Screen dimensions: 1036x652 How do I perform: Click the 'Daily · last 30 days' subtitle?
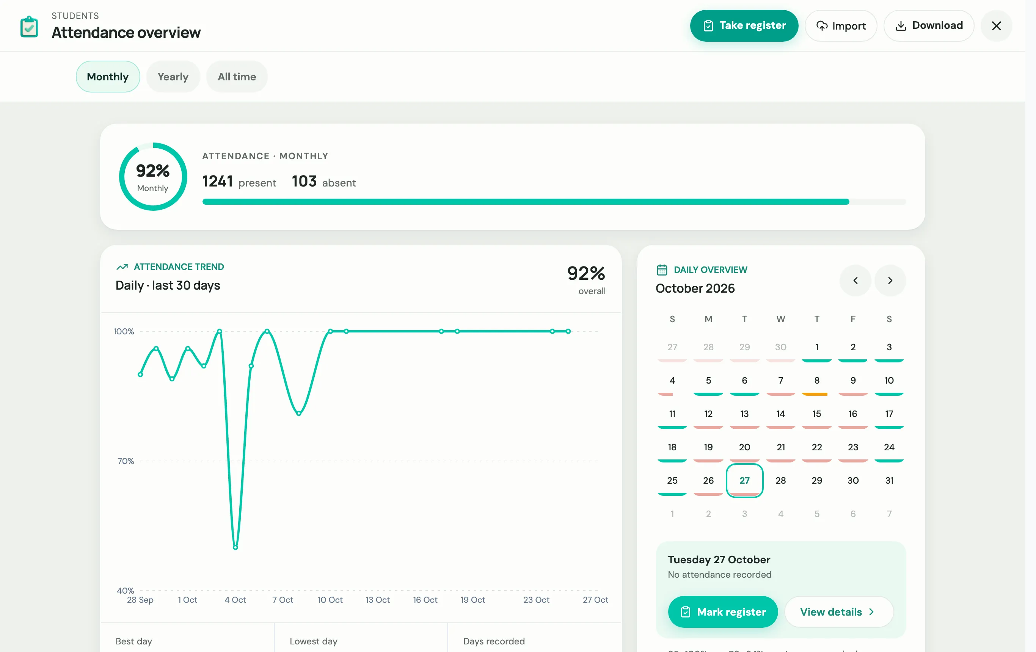click(x=168, y=285)
